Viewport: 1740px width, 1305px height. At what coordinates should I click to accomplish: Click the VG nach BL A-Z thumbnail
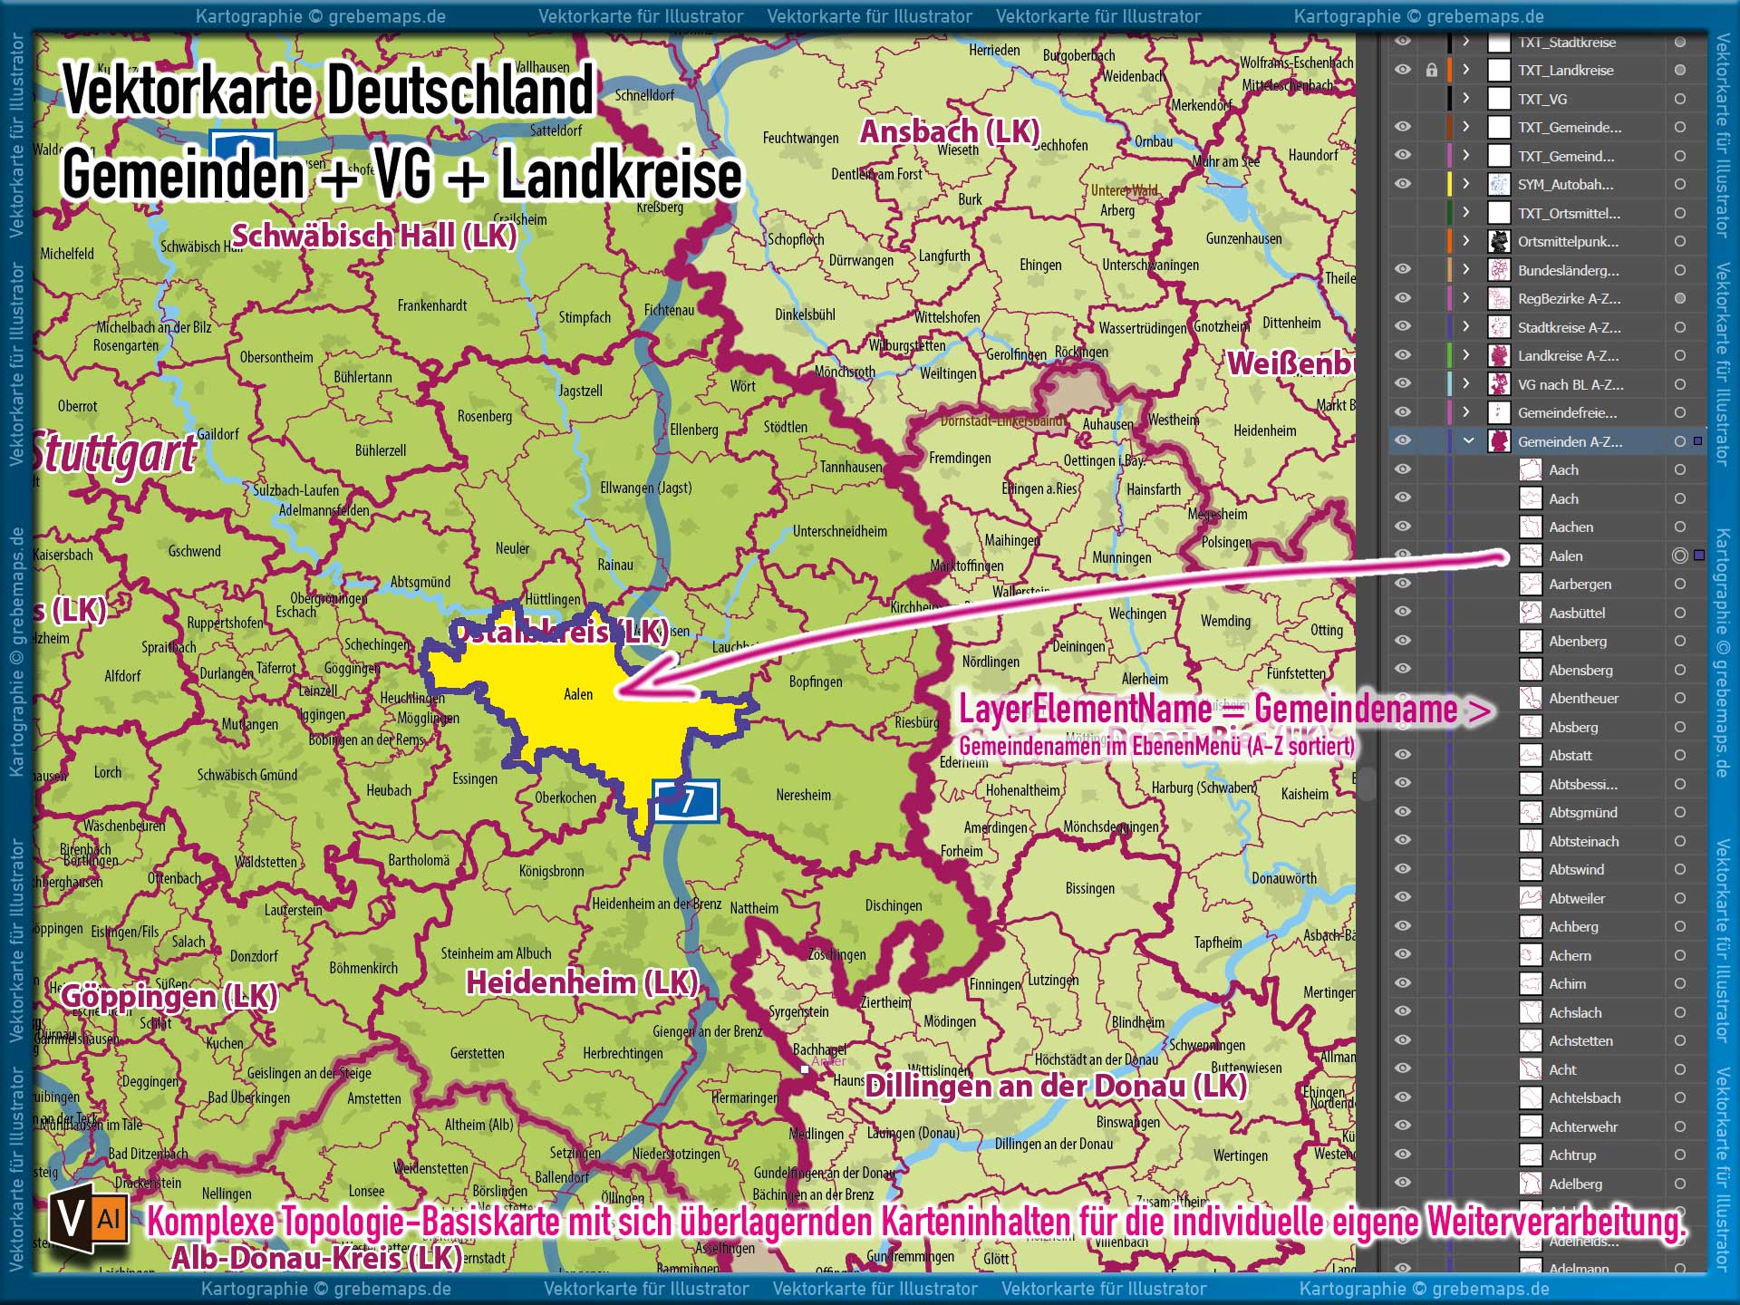pos(1500,384)
